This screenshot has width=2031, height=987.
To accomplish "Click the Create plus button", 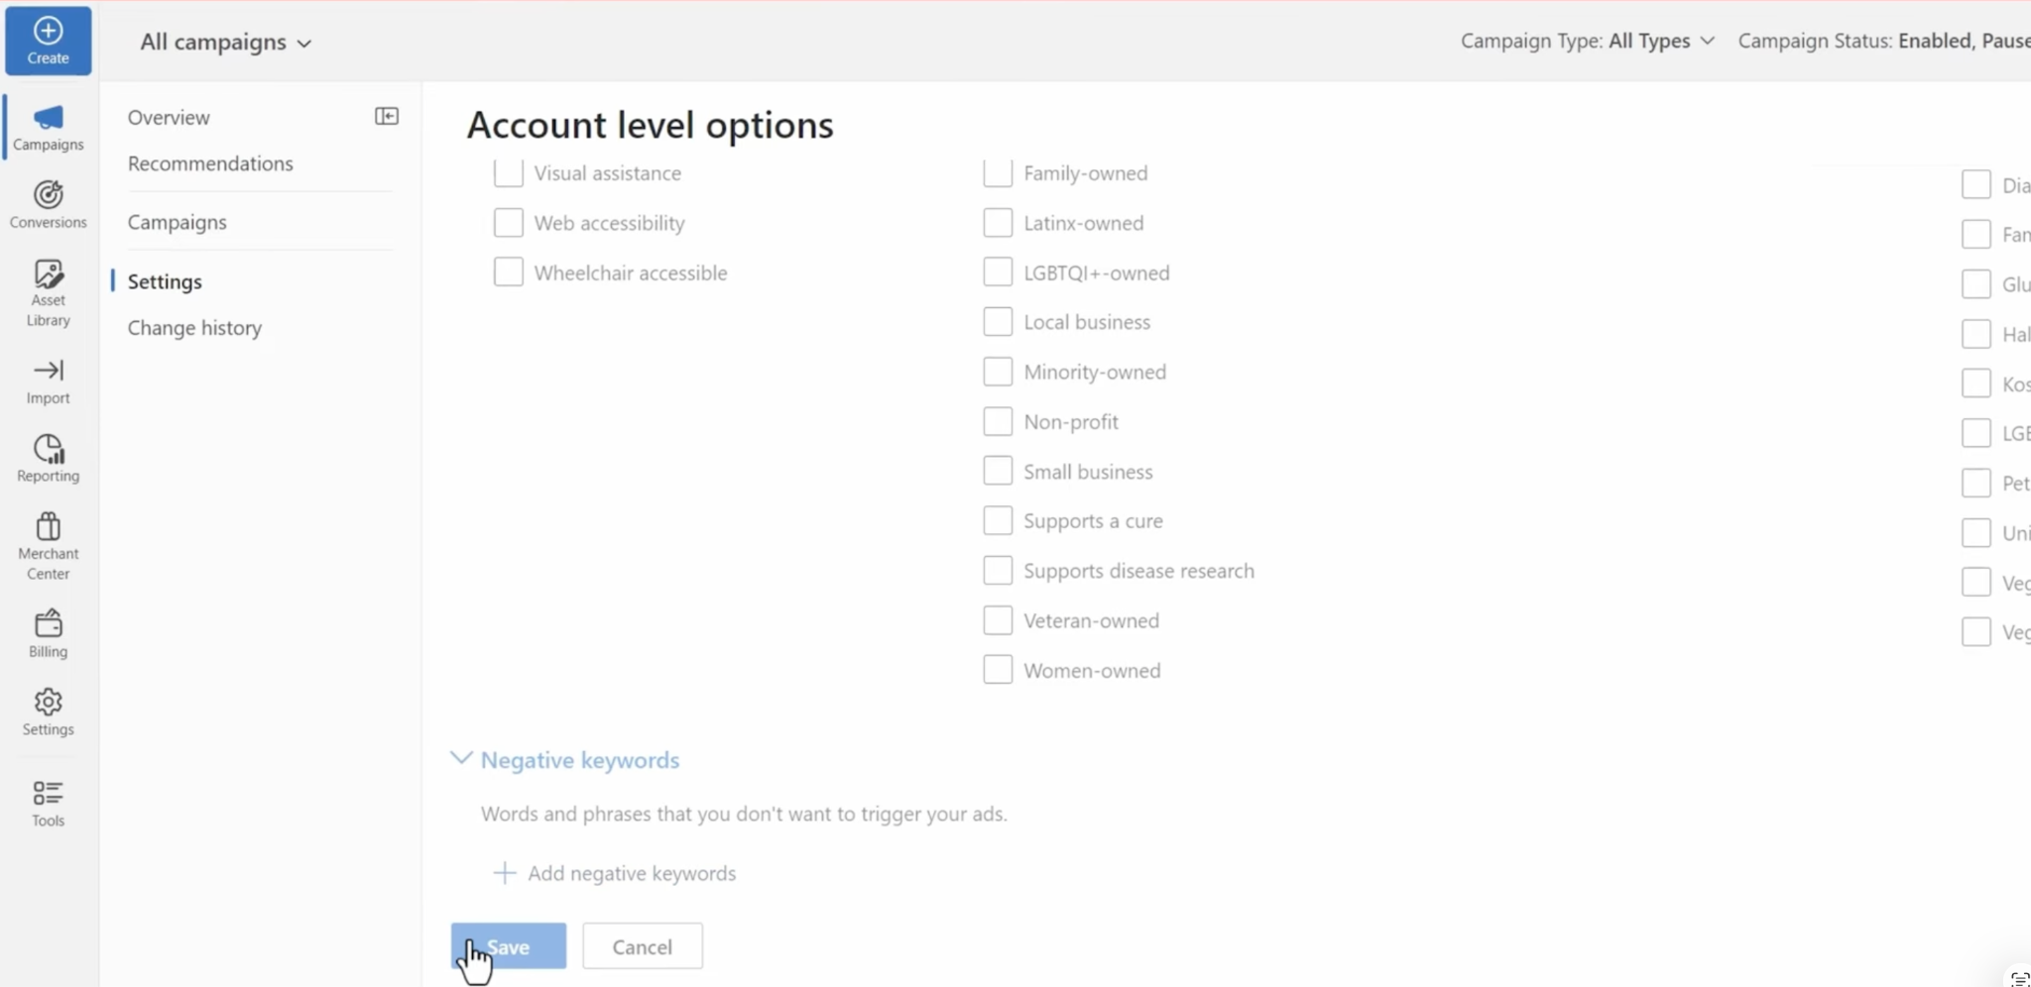I will (x=48, y=41).
